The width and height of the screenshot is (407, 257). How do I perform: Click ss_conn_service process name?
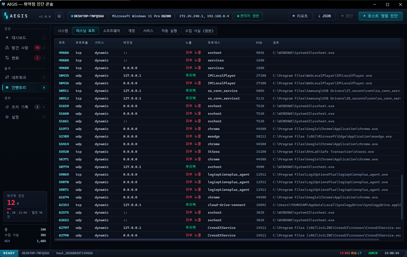pyautogui.click(x=223, y=91)
